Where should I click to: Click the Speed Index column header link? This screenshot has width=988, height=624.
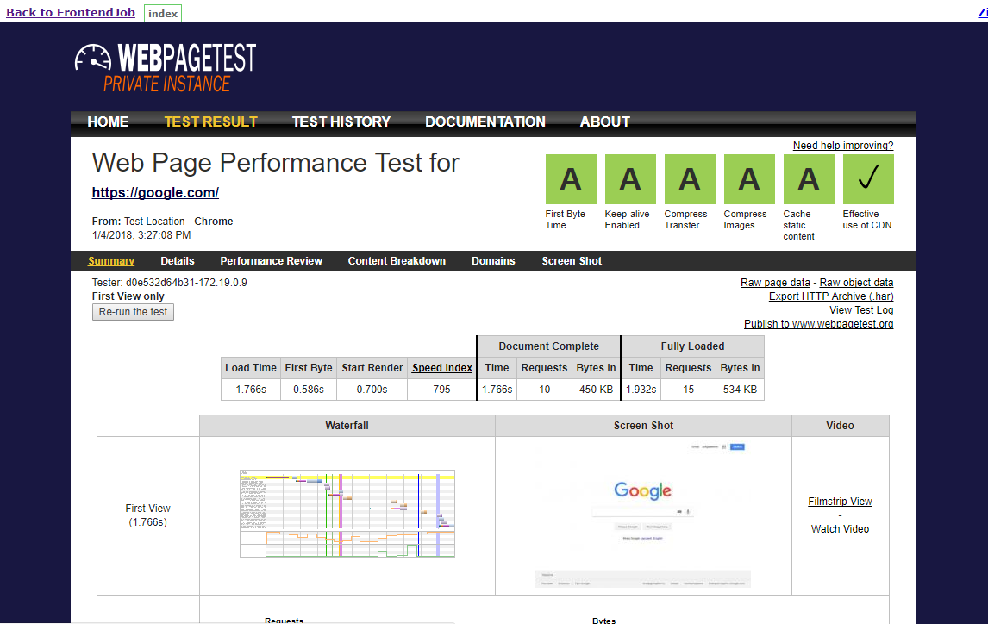[441, 368]
